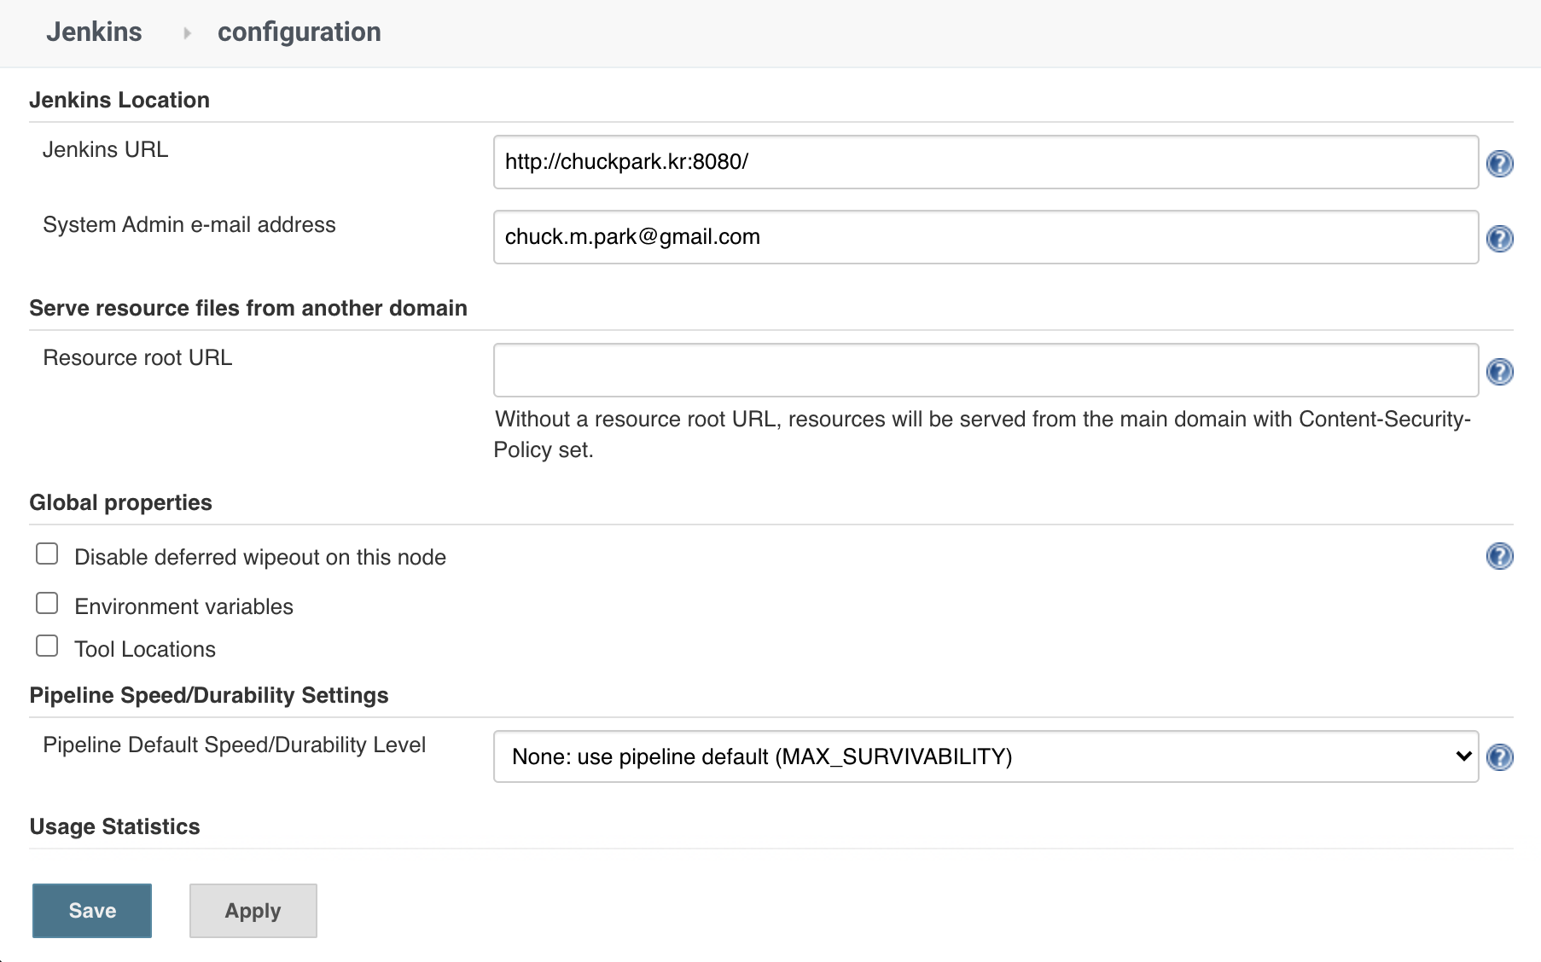Click the Resource root URL label
The image size is (1541, 962).
pos(137,357)
